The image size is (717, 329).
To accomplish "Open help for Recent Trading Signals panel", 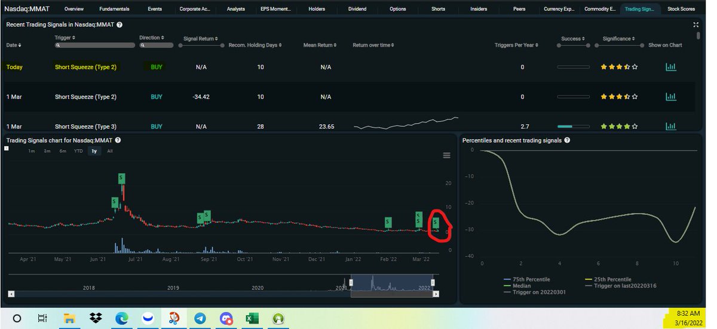I will pyautogui.click(x=119, y=24).
